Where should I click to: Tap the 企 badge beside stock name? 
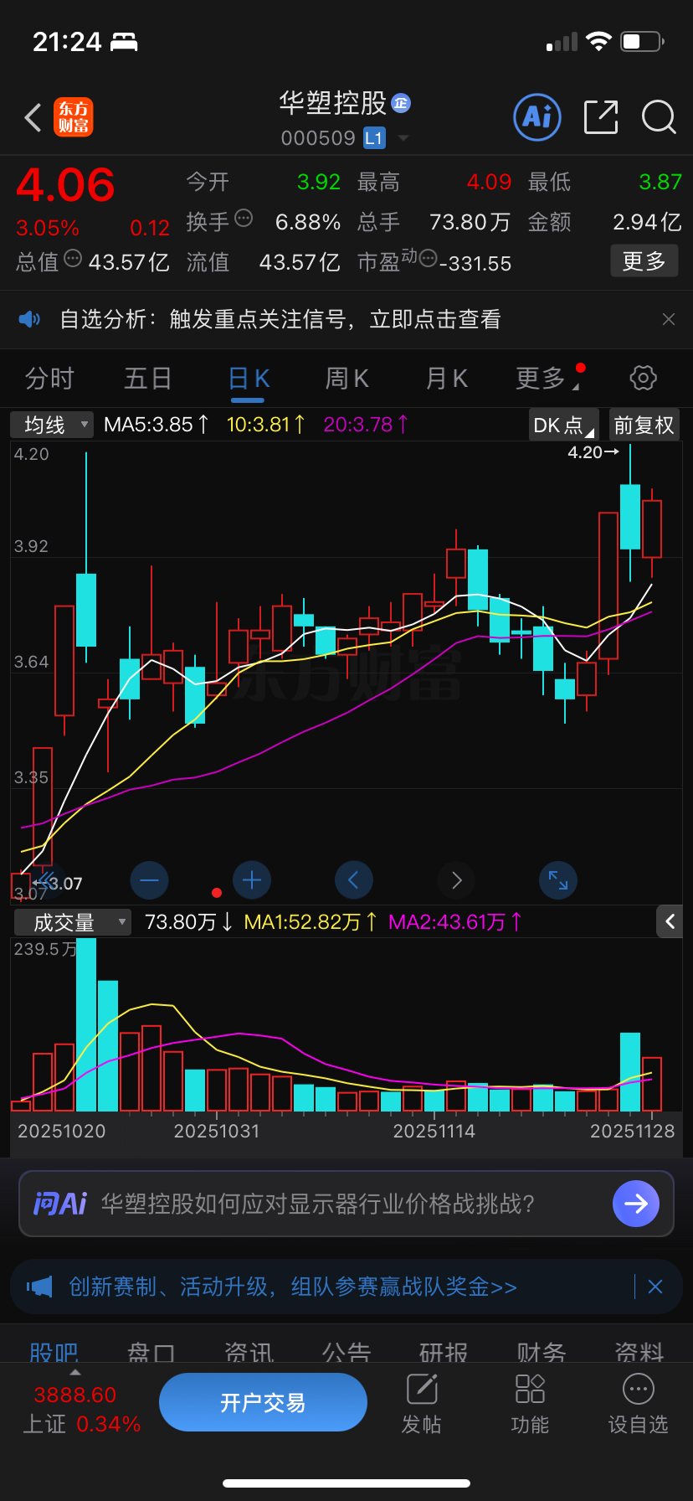(401, 102)
